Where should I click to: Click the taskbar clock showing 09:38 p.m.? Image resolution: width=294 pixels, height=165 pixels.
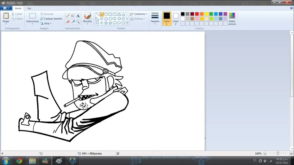(282, 159)
